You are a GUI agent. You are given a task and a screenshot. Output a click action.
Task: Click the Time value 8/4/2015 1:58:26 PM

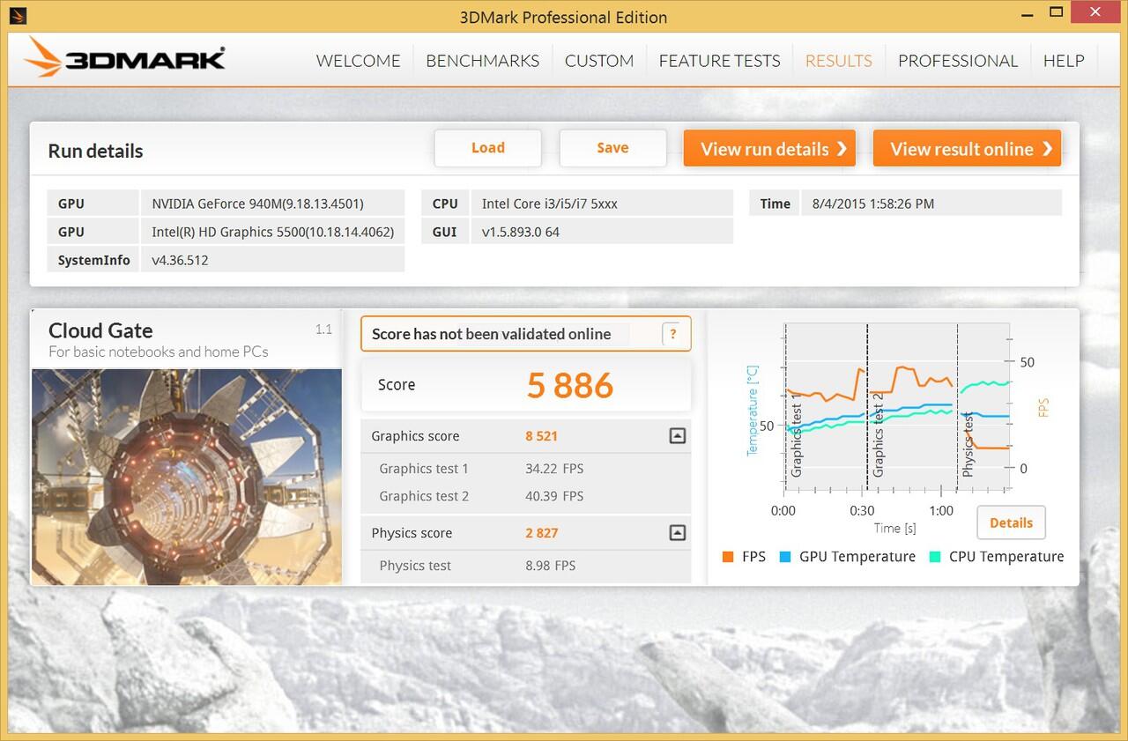coord(872,204)
